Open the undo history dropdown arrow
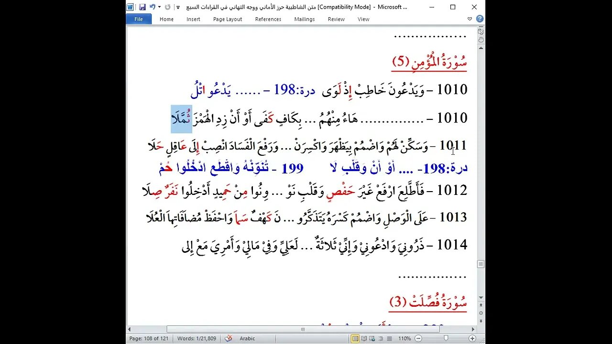Image resolution: width=612 pixels, height=344 pixels. point(159,7)
